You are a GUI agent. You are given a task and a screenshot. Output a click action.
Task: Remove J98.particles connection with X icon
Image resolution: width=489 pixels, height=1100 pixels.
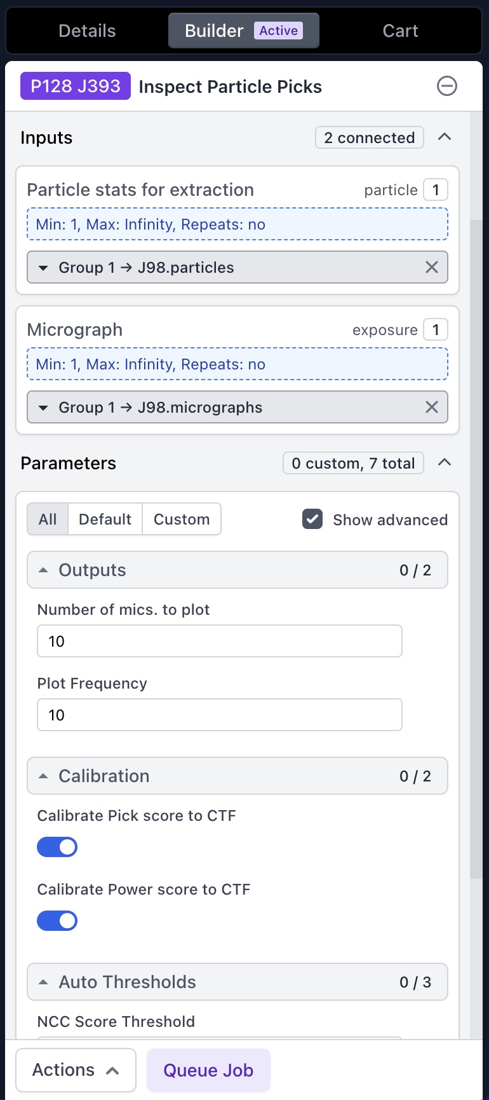coord(431,268)
